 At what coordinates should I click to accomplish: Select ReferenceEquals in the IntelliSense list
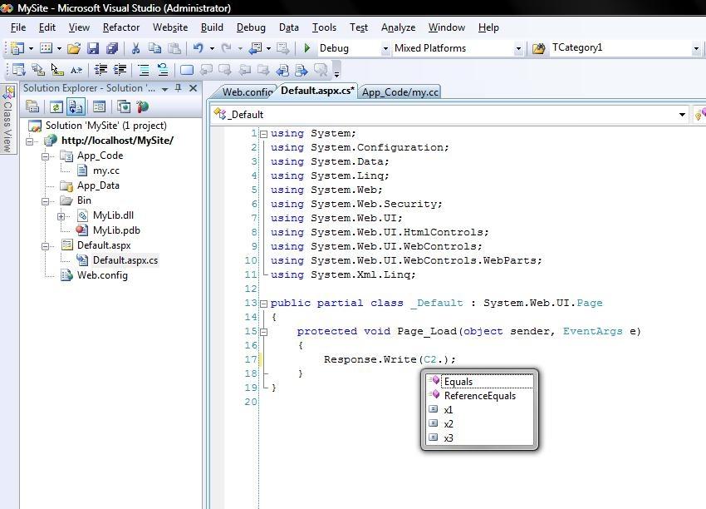click(479, 395)
